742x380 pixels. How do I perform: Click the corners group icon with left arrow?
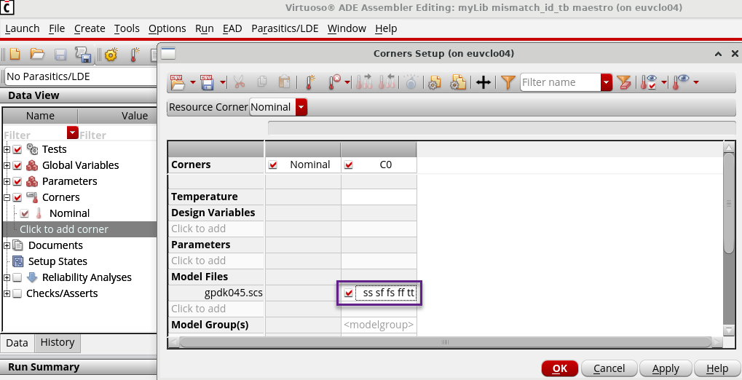click(x=387, y=82)
